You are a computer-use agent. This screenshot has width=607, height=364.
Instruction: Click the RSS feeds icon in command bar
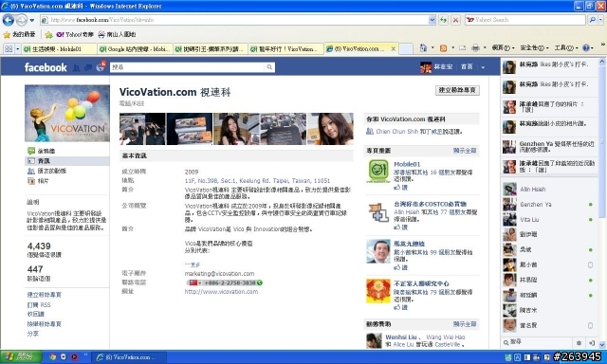point(444,48)
